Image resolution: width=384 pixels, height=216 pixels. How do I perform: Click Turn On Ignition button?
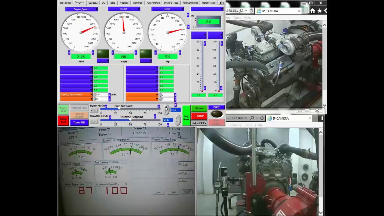pos(79,115)
